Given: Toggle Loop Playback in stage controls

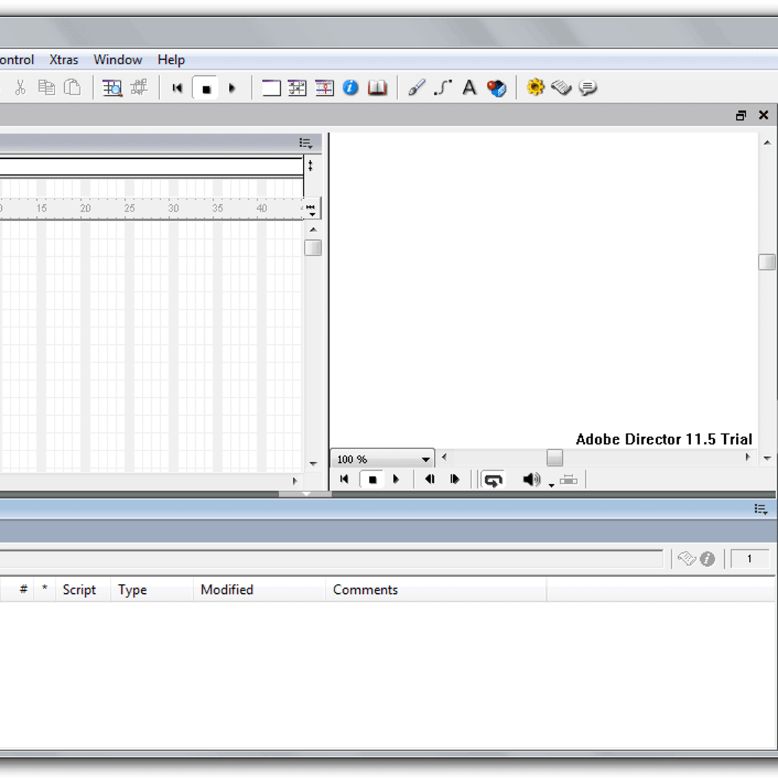Looking at the screenshot, I should (x=493, y=480).
